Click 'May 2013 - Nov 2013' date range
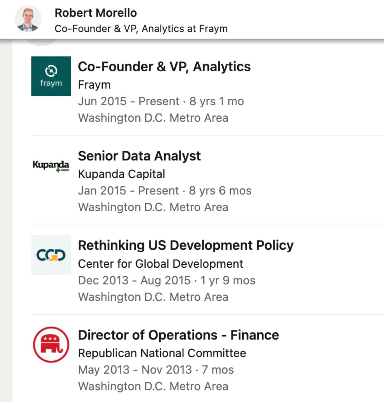This screenshot has width=384, height=402. click(x=135, y=370)
